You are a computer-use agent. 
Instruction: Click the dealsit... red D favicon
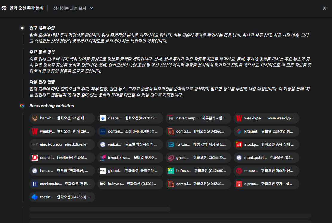click(x=34, y=157)
